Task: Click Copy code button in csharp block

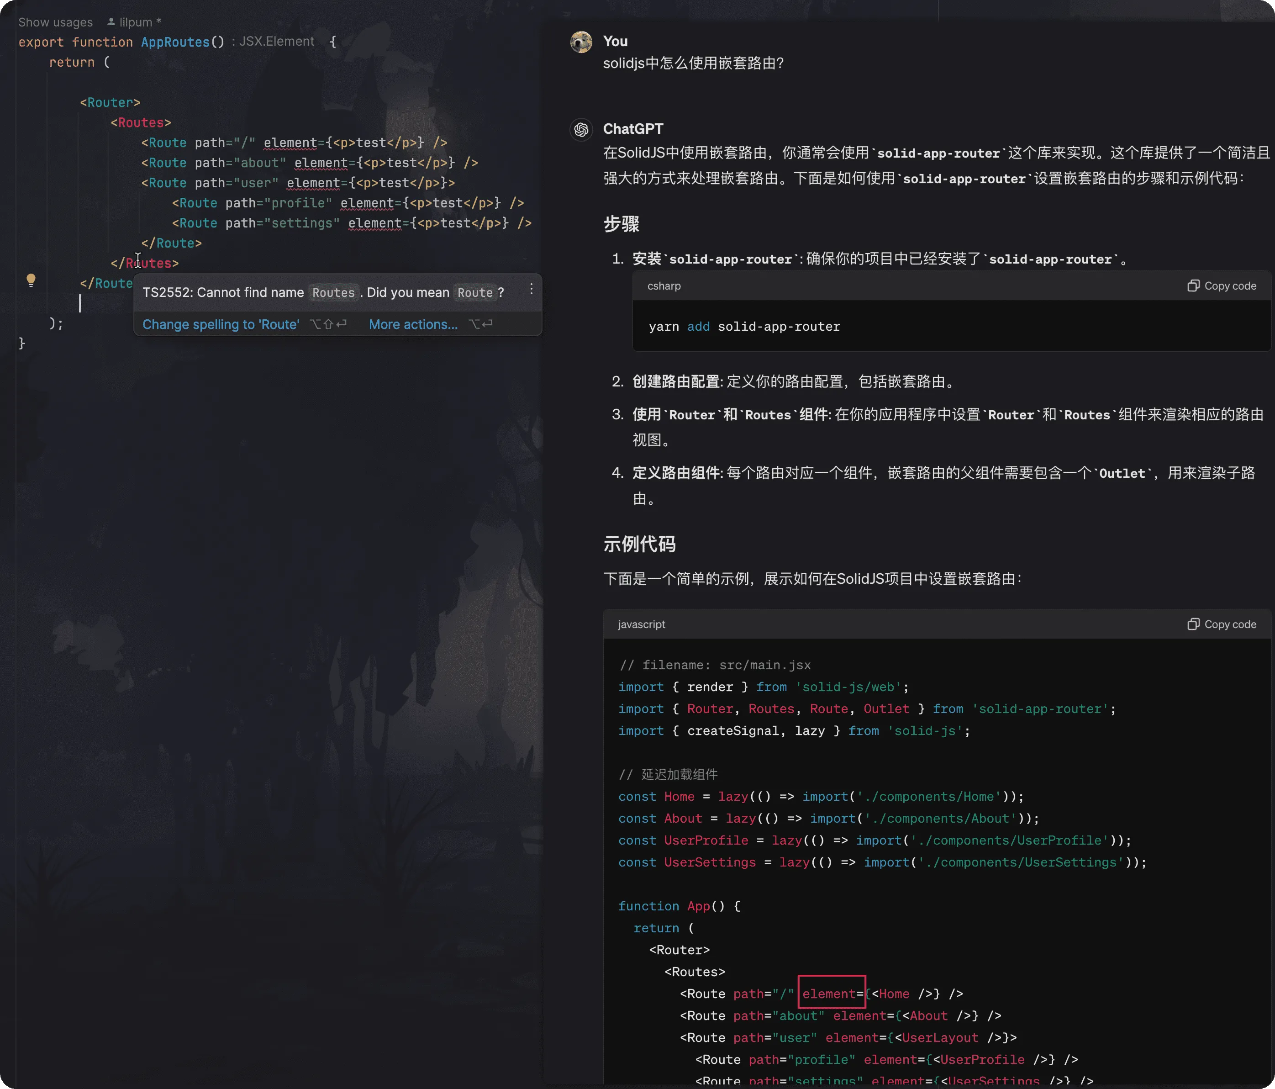Action: click(x=1221, y=285)
